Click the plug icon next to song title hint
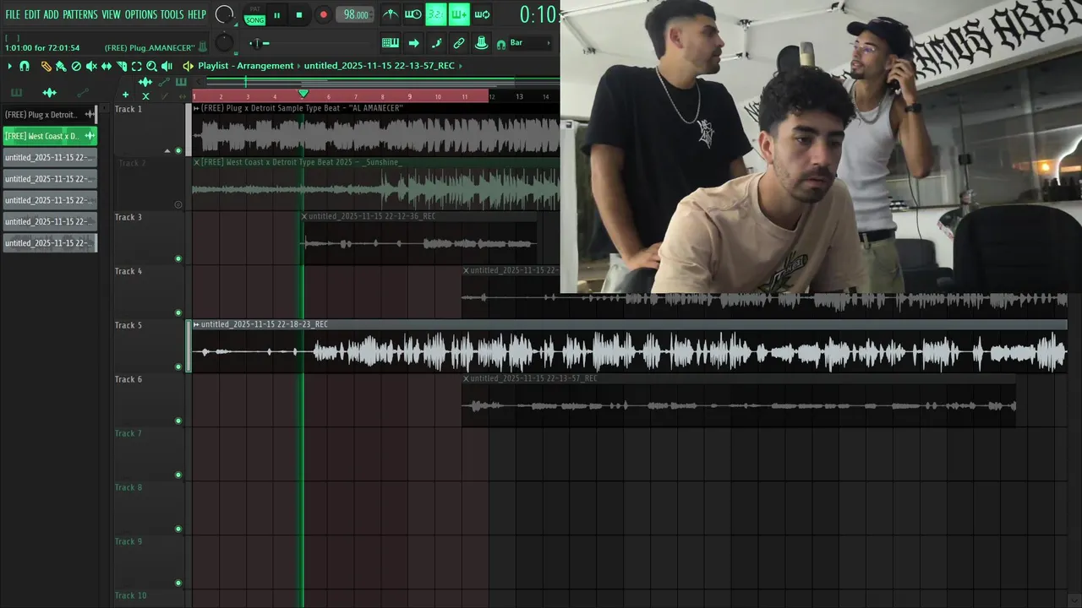Image resolution: width=1082 pixels, height=608 pixels. [x=204, y=47]
